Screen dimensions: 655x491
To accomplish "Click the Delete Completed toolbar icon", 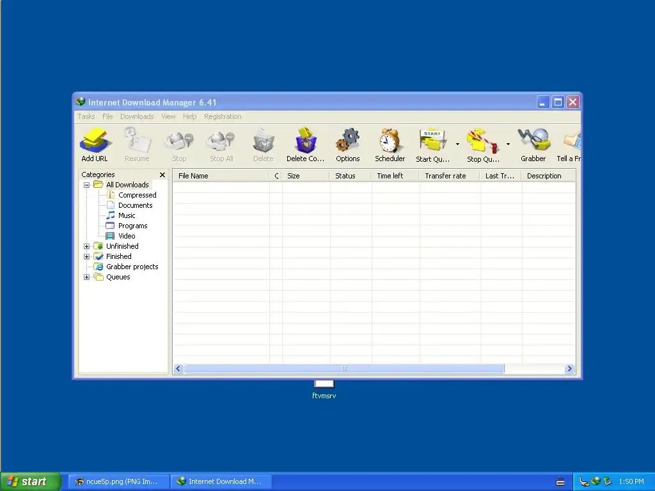I will click(x=305, y=144).
